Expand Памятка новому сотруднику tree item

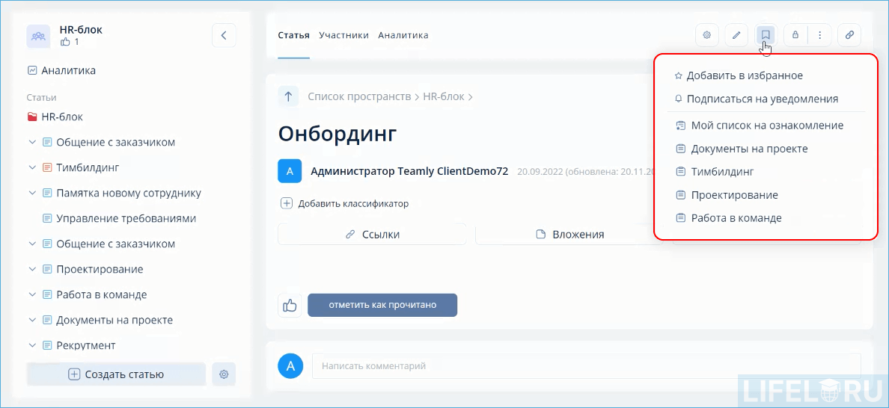[32, 193]
